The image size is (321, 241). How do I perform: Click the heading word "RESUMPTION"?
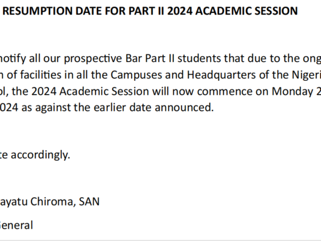[x=37, y=11]
